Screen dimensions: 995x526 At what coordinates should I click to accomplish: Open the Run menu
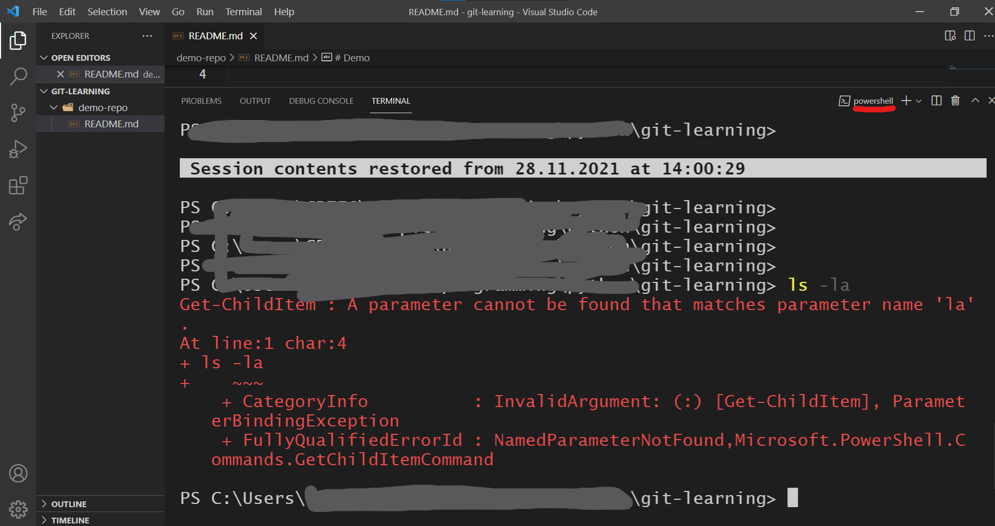click(205, 12)
